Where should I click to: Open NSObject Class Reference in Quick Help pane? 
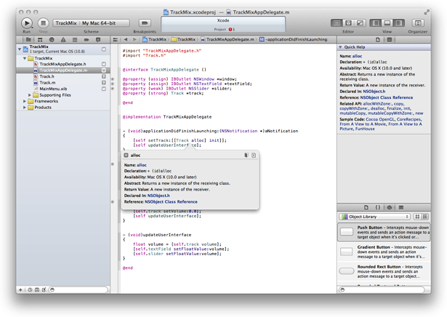tap(386, 97)
